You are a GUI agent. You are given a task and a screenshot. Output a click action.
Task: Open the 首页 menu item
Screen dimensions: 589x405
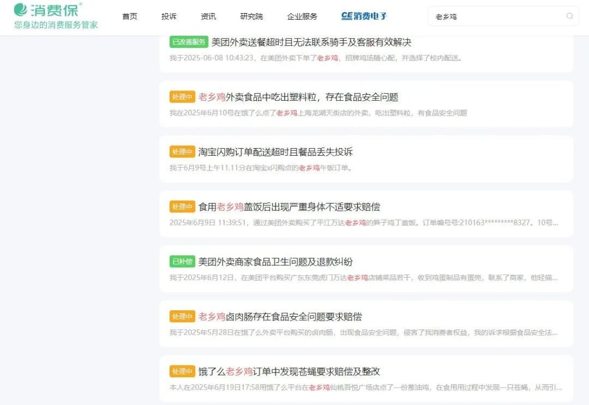point(130,16)
